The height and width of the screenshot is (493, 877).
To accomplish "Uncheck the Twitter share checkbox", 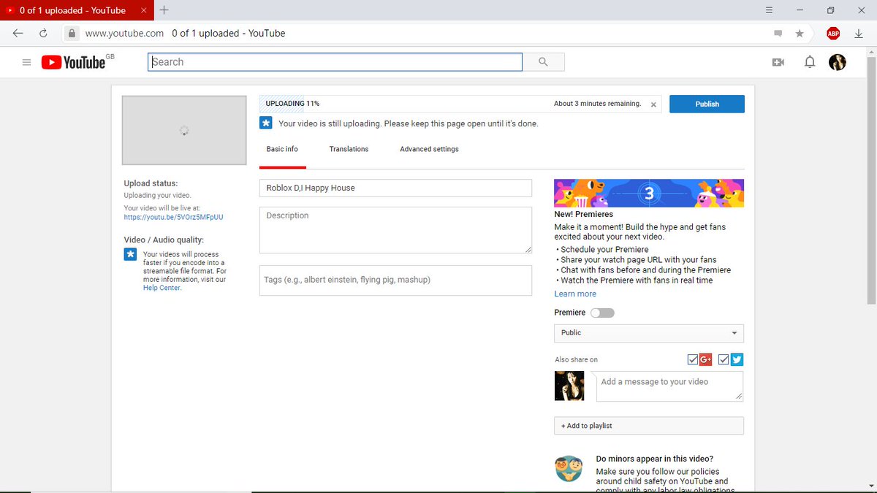I will 724,359.
